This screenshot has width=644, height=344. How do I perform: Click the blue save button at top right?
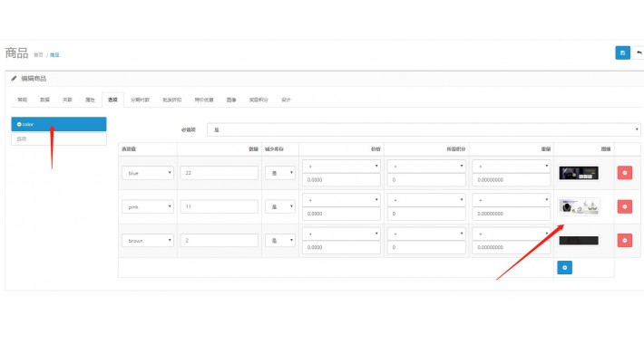tap(622, 53)
